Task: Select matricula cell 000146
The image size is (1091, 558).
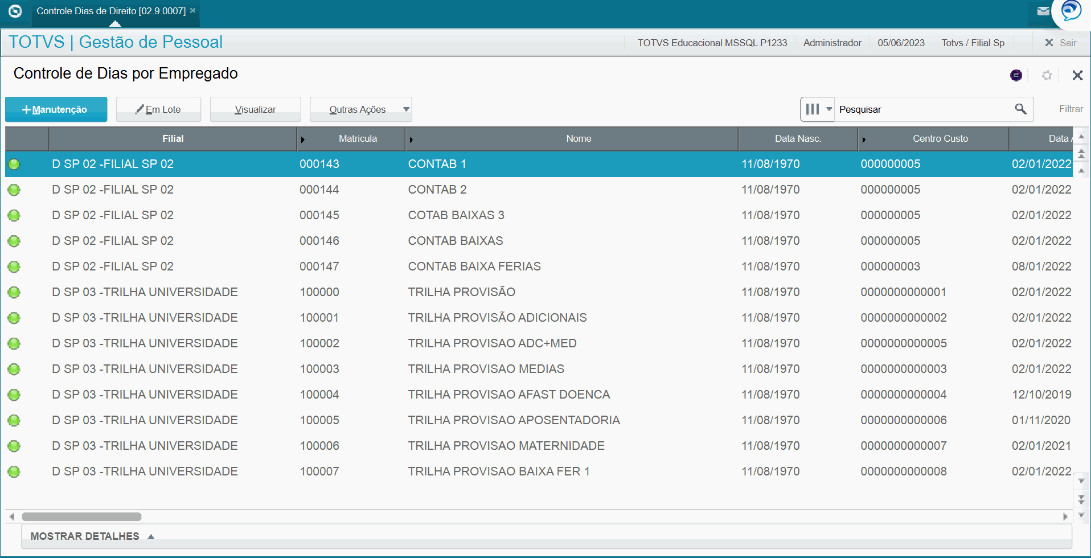Action: (319, 241)
